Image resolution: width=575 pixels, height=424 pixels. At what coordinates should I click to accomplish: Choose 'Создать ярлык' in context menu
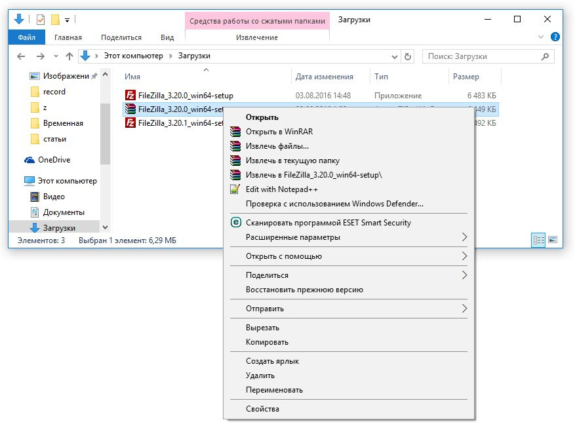click(x=273, y=361)
